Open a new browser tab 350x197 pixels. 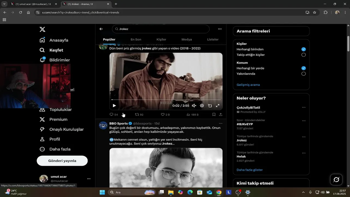[116, 4]
